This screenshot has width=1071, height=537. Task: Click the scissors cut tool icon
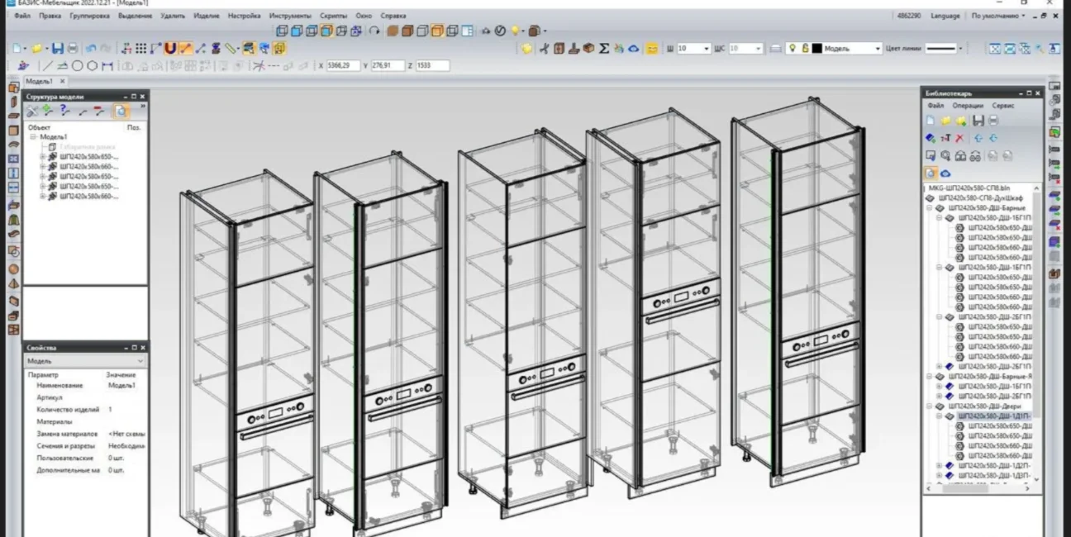click(545, 49)
